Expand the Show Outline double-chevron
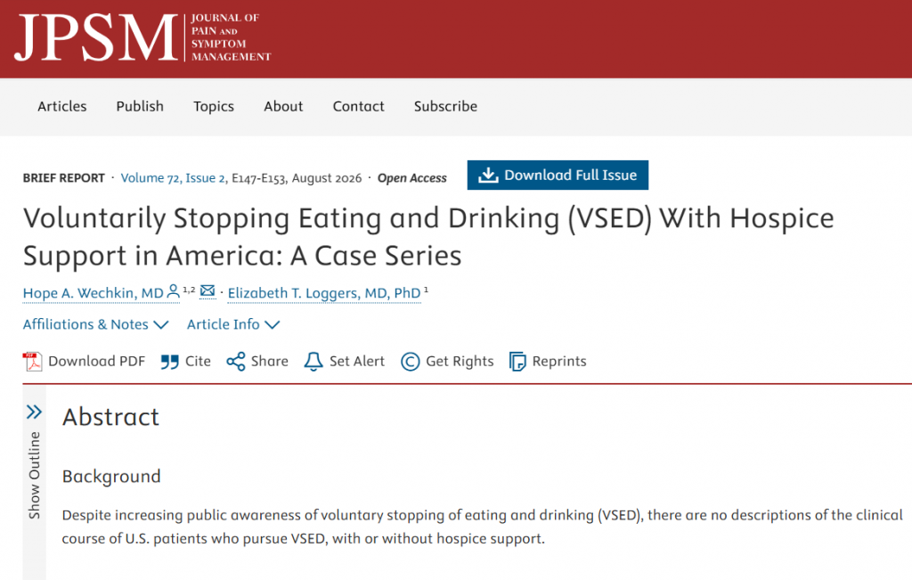Viewport: 912px width, 580px height. (x=35, y=412)
